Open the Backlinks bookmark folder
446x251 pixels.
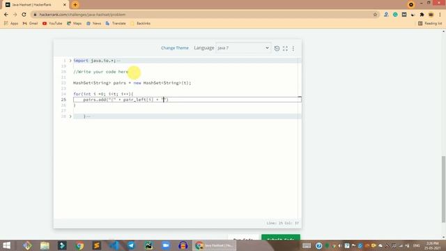[141, 23]
